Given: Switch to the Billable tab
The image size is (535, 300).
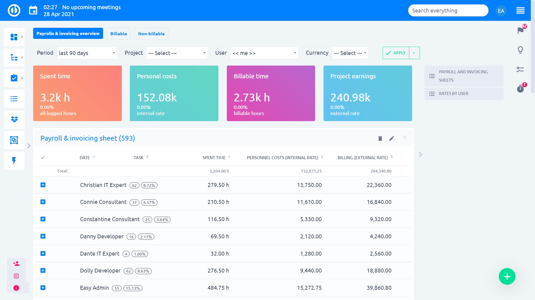Looking at the screenshot, I should 118,34.
